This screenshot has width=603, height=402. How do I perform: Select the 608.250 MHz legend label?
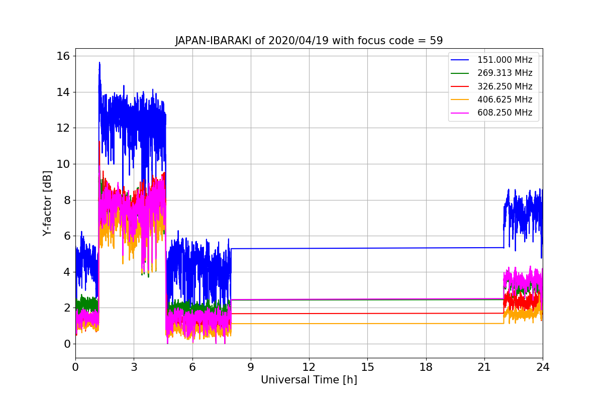click(505, 113)
